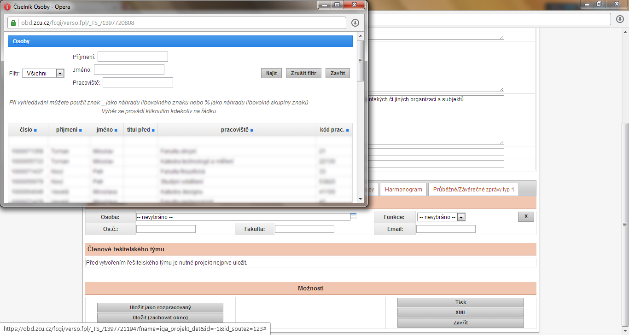Click the Najít button
629x335 pixels.
272,73
